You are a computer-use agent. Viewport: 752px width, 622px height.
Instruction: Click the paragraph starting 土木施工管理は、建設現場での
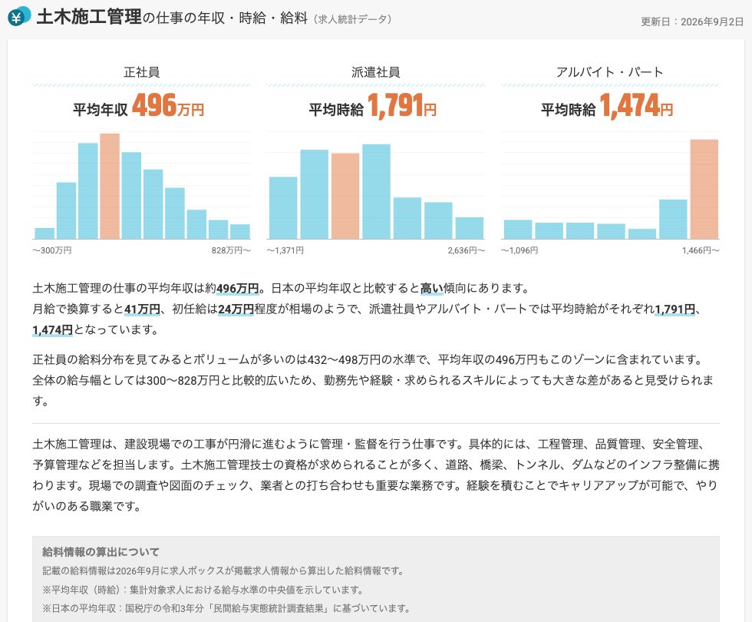[375, 475]
